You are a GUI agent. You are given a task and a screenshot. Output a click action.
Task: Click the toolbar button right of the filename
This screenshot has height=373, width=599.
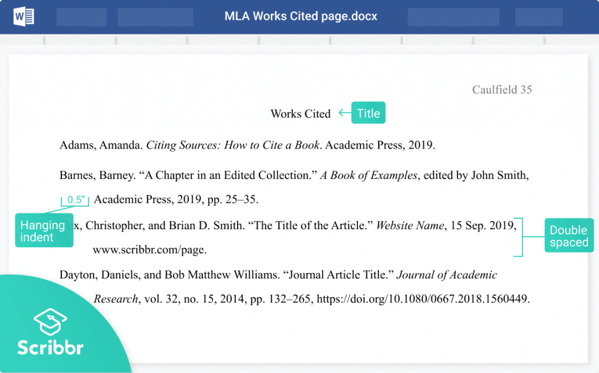click(x=453, y=16)
